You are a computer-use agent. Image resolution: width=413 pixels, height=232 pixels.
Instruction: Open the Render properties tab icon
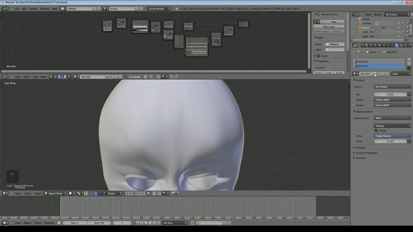[362, 45]
